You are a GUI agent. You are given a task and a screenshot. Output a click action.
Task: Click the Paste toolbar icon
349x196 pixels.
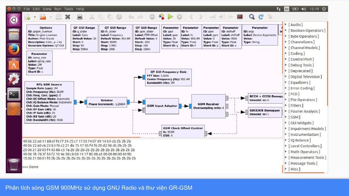[x=110, y=17]
